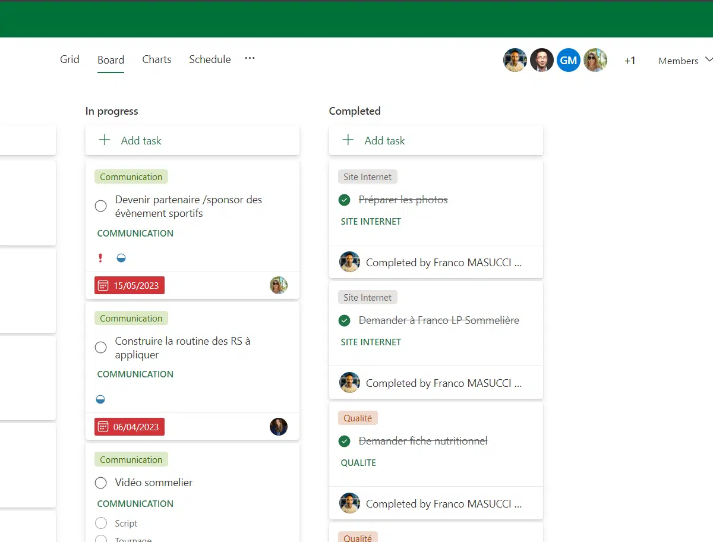
Task: Uncheck completed 'Préparer les photos' task
Action: pyautogui.click(x=344, y=200)
